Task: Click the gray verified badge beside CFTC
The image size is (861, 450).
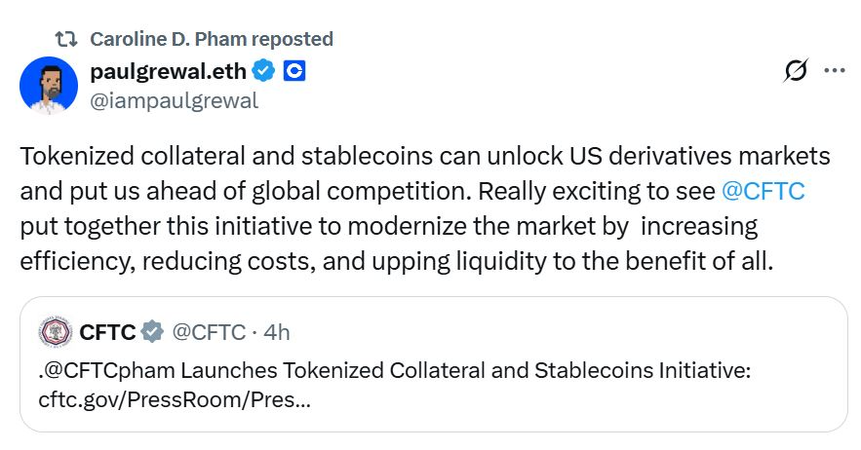Action: 152,332
